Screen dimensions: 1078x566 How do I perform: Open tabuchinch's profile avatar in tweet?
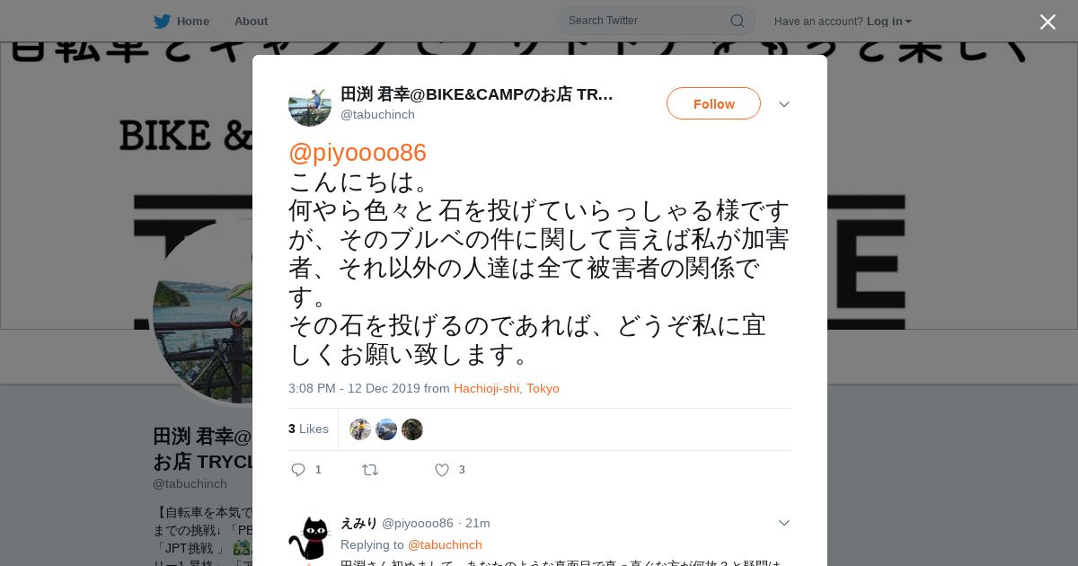310,105
